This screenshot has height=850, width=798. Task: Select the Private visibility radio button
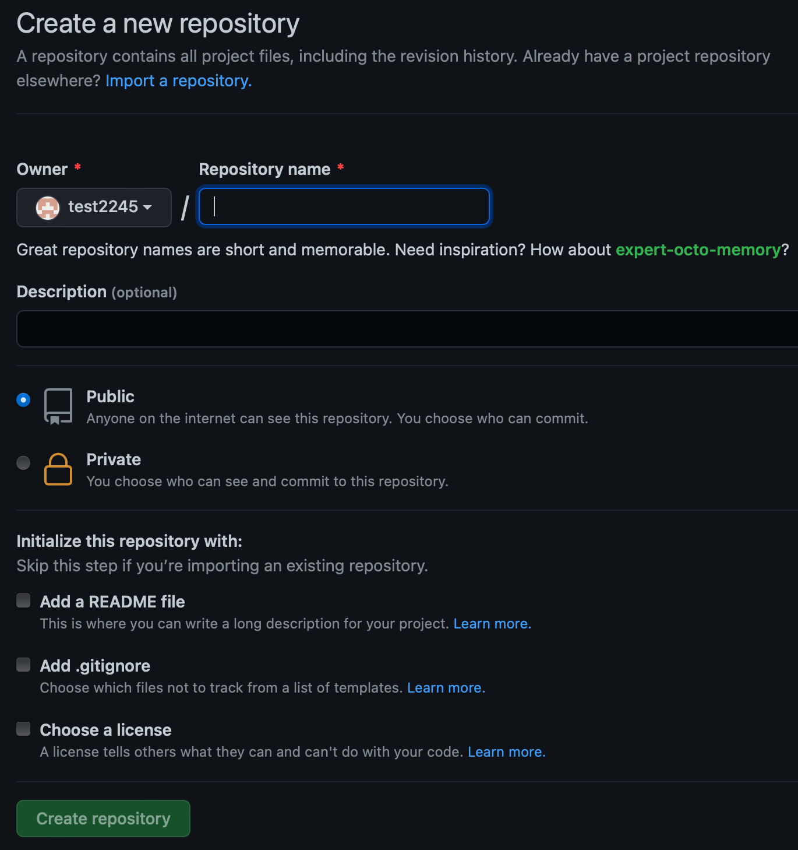click(23, 463)
